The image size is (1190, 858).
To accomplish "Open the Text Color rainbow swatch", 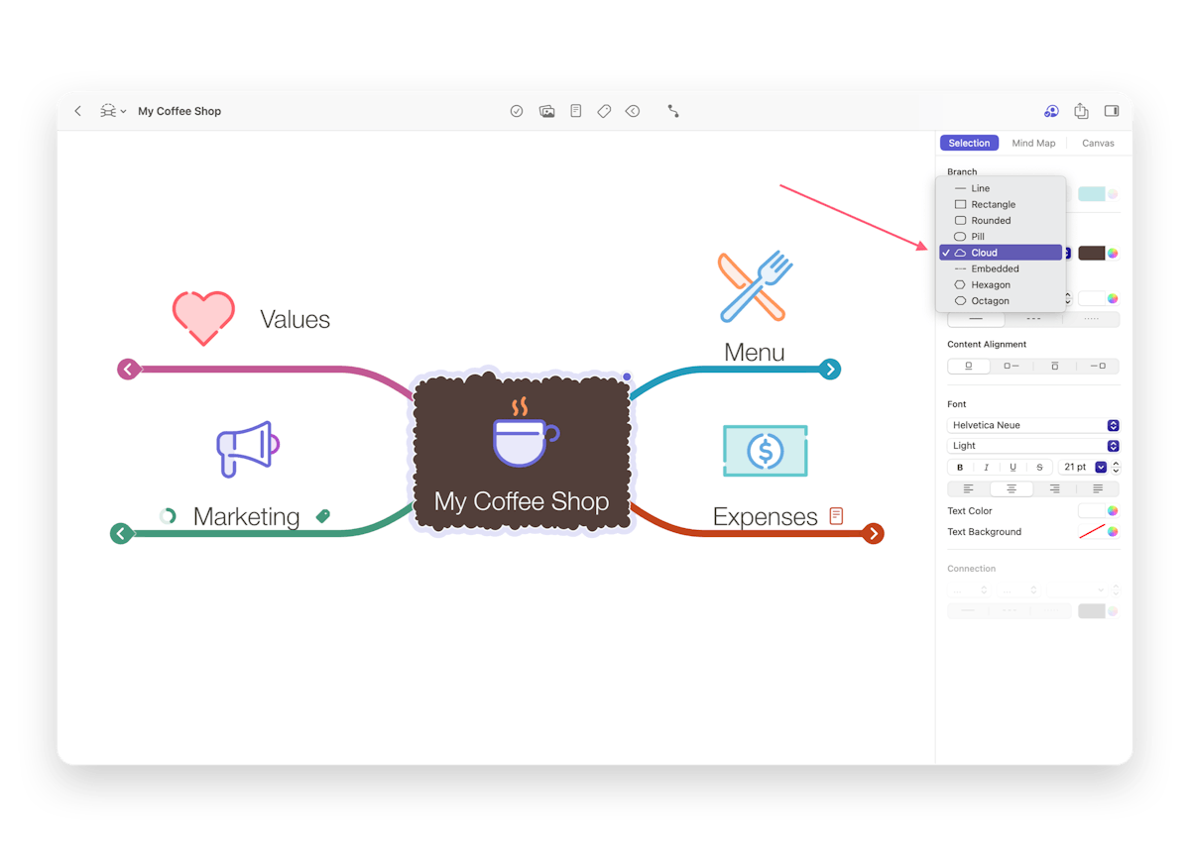I will pyautogui.click(x=1113, y=510).
